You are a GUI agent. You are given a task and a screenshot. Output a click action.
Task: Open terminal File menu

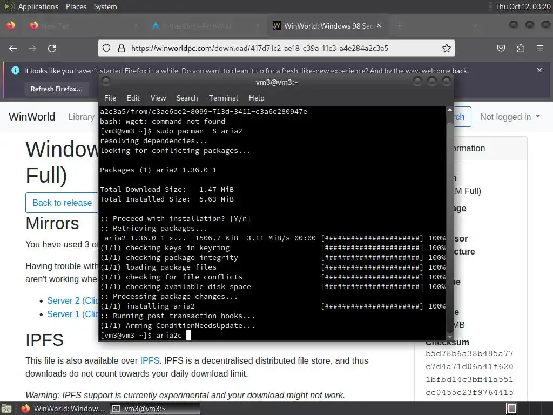coord(110,98)
